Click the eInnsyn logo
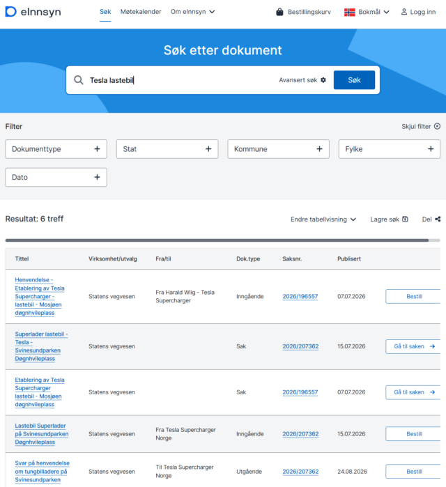This screenshot has width=446, height=487. click(33, 12)
